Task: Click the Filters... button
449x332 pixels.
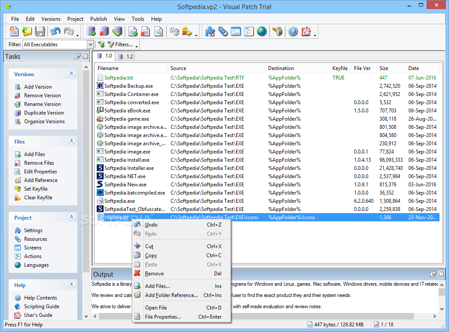Action: coord(120,45)
